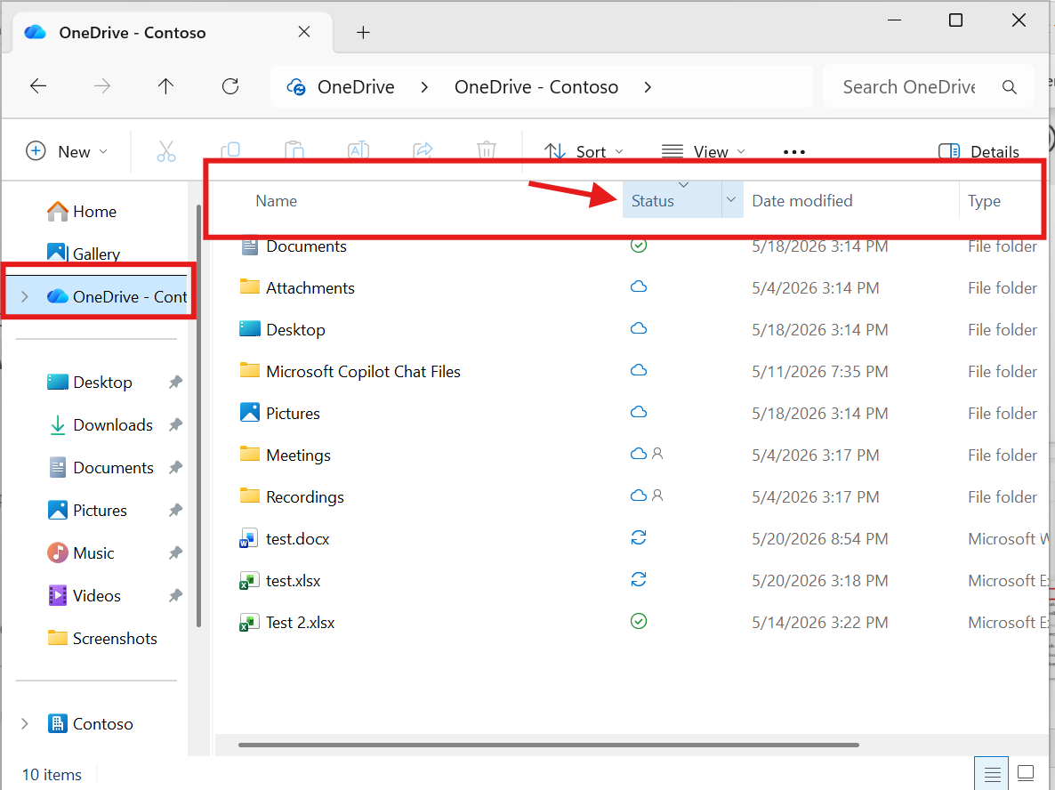This screenshot has width=1055, height=790.
Task: Switch to large thumbnails view layout
Action: coord(1026,774)
